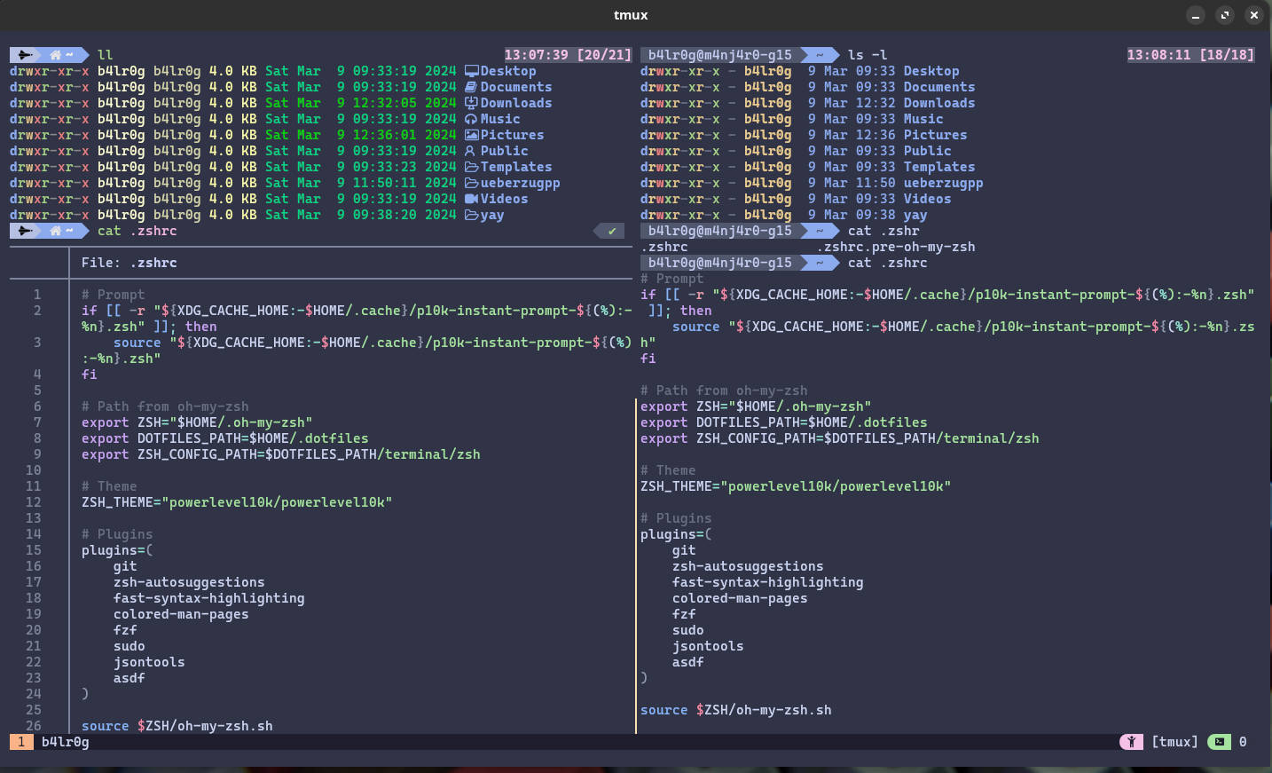Click the sudo plugin entry in the left pane
The width and height of the screenshot is (1272, 773).
(x=130, y=646)
